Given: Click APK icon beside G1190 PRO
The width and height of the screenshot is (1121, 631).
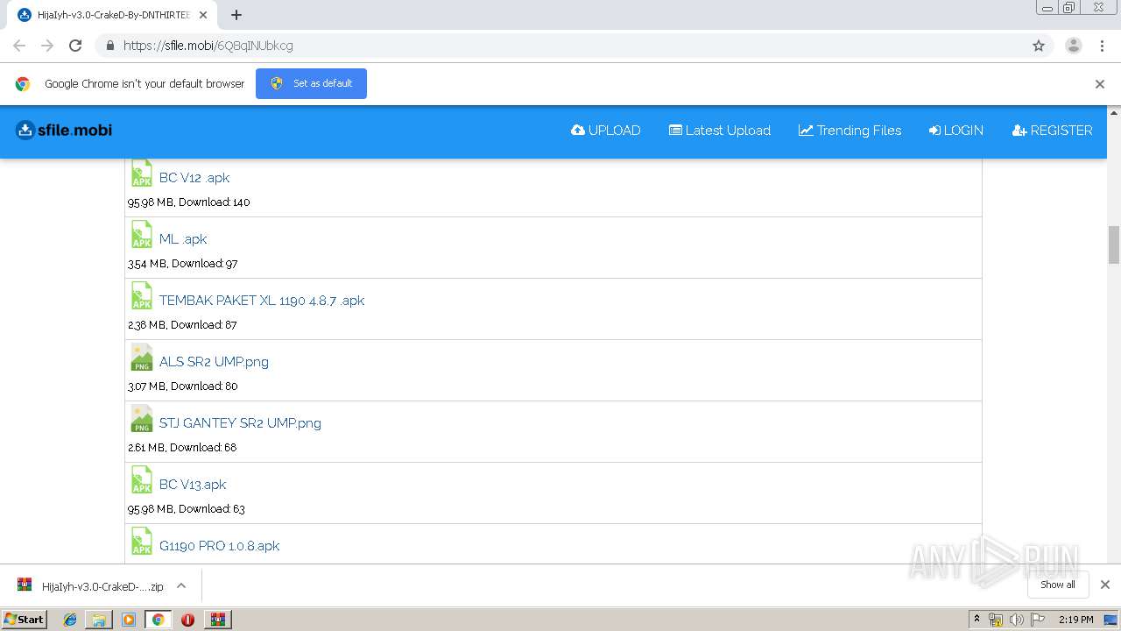Looking at the screenshot, I should pos(142,541).
